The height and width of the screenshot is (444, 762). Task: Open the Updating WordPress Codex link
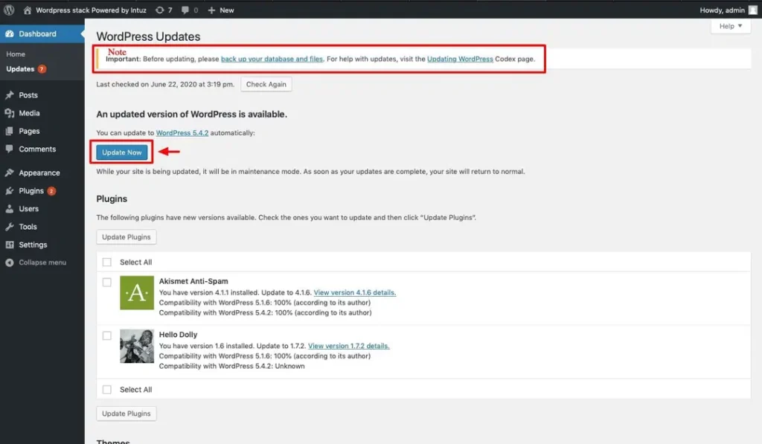coord(460,59)
